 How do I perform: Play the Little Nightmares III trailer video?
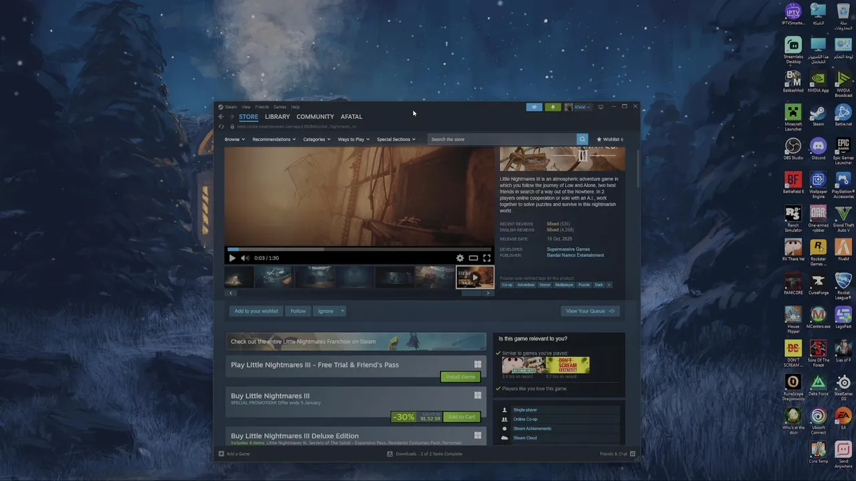pyautogui.click(x=232, y=258)
